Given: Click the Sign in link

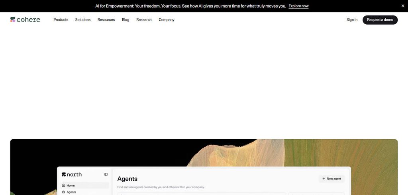Looking at the screenshot, I should 352,20.
